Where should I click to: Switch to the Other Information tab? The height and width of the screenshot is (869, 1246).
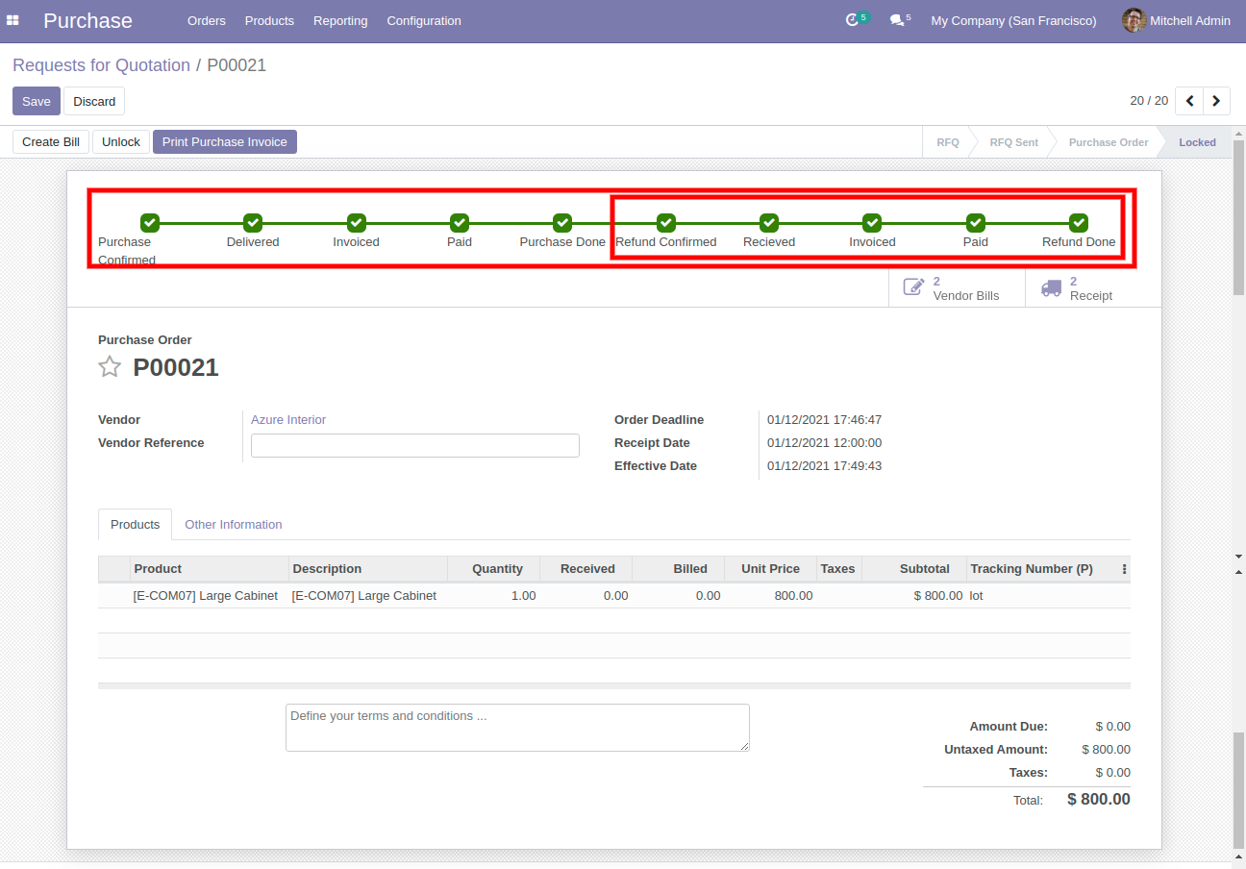(x=233, y=524)
